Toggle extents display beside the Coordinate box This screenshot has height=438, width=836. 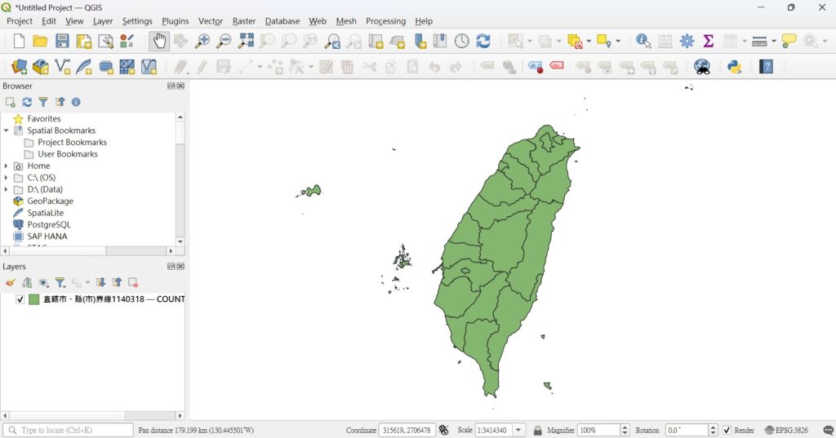pos(443,430)
